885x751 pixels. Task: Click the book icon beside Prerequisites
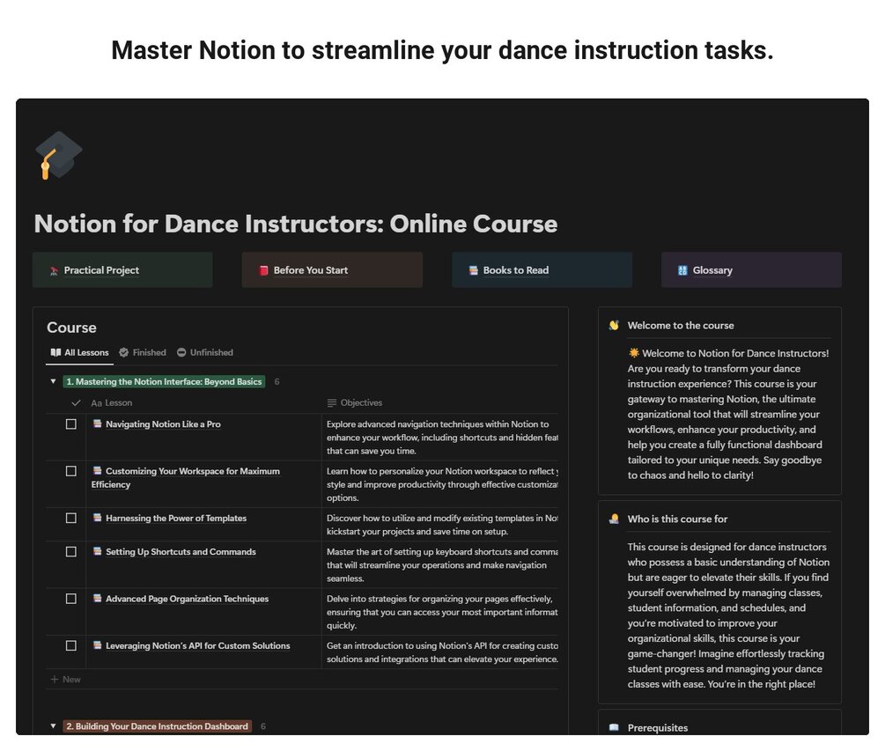pyautogui.click(x=614, y=727)
